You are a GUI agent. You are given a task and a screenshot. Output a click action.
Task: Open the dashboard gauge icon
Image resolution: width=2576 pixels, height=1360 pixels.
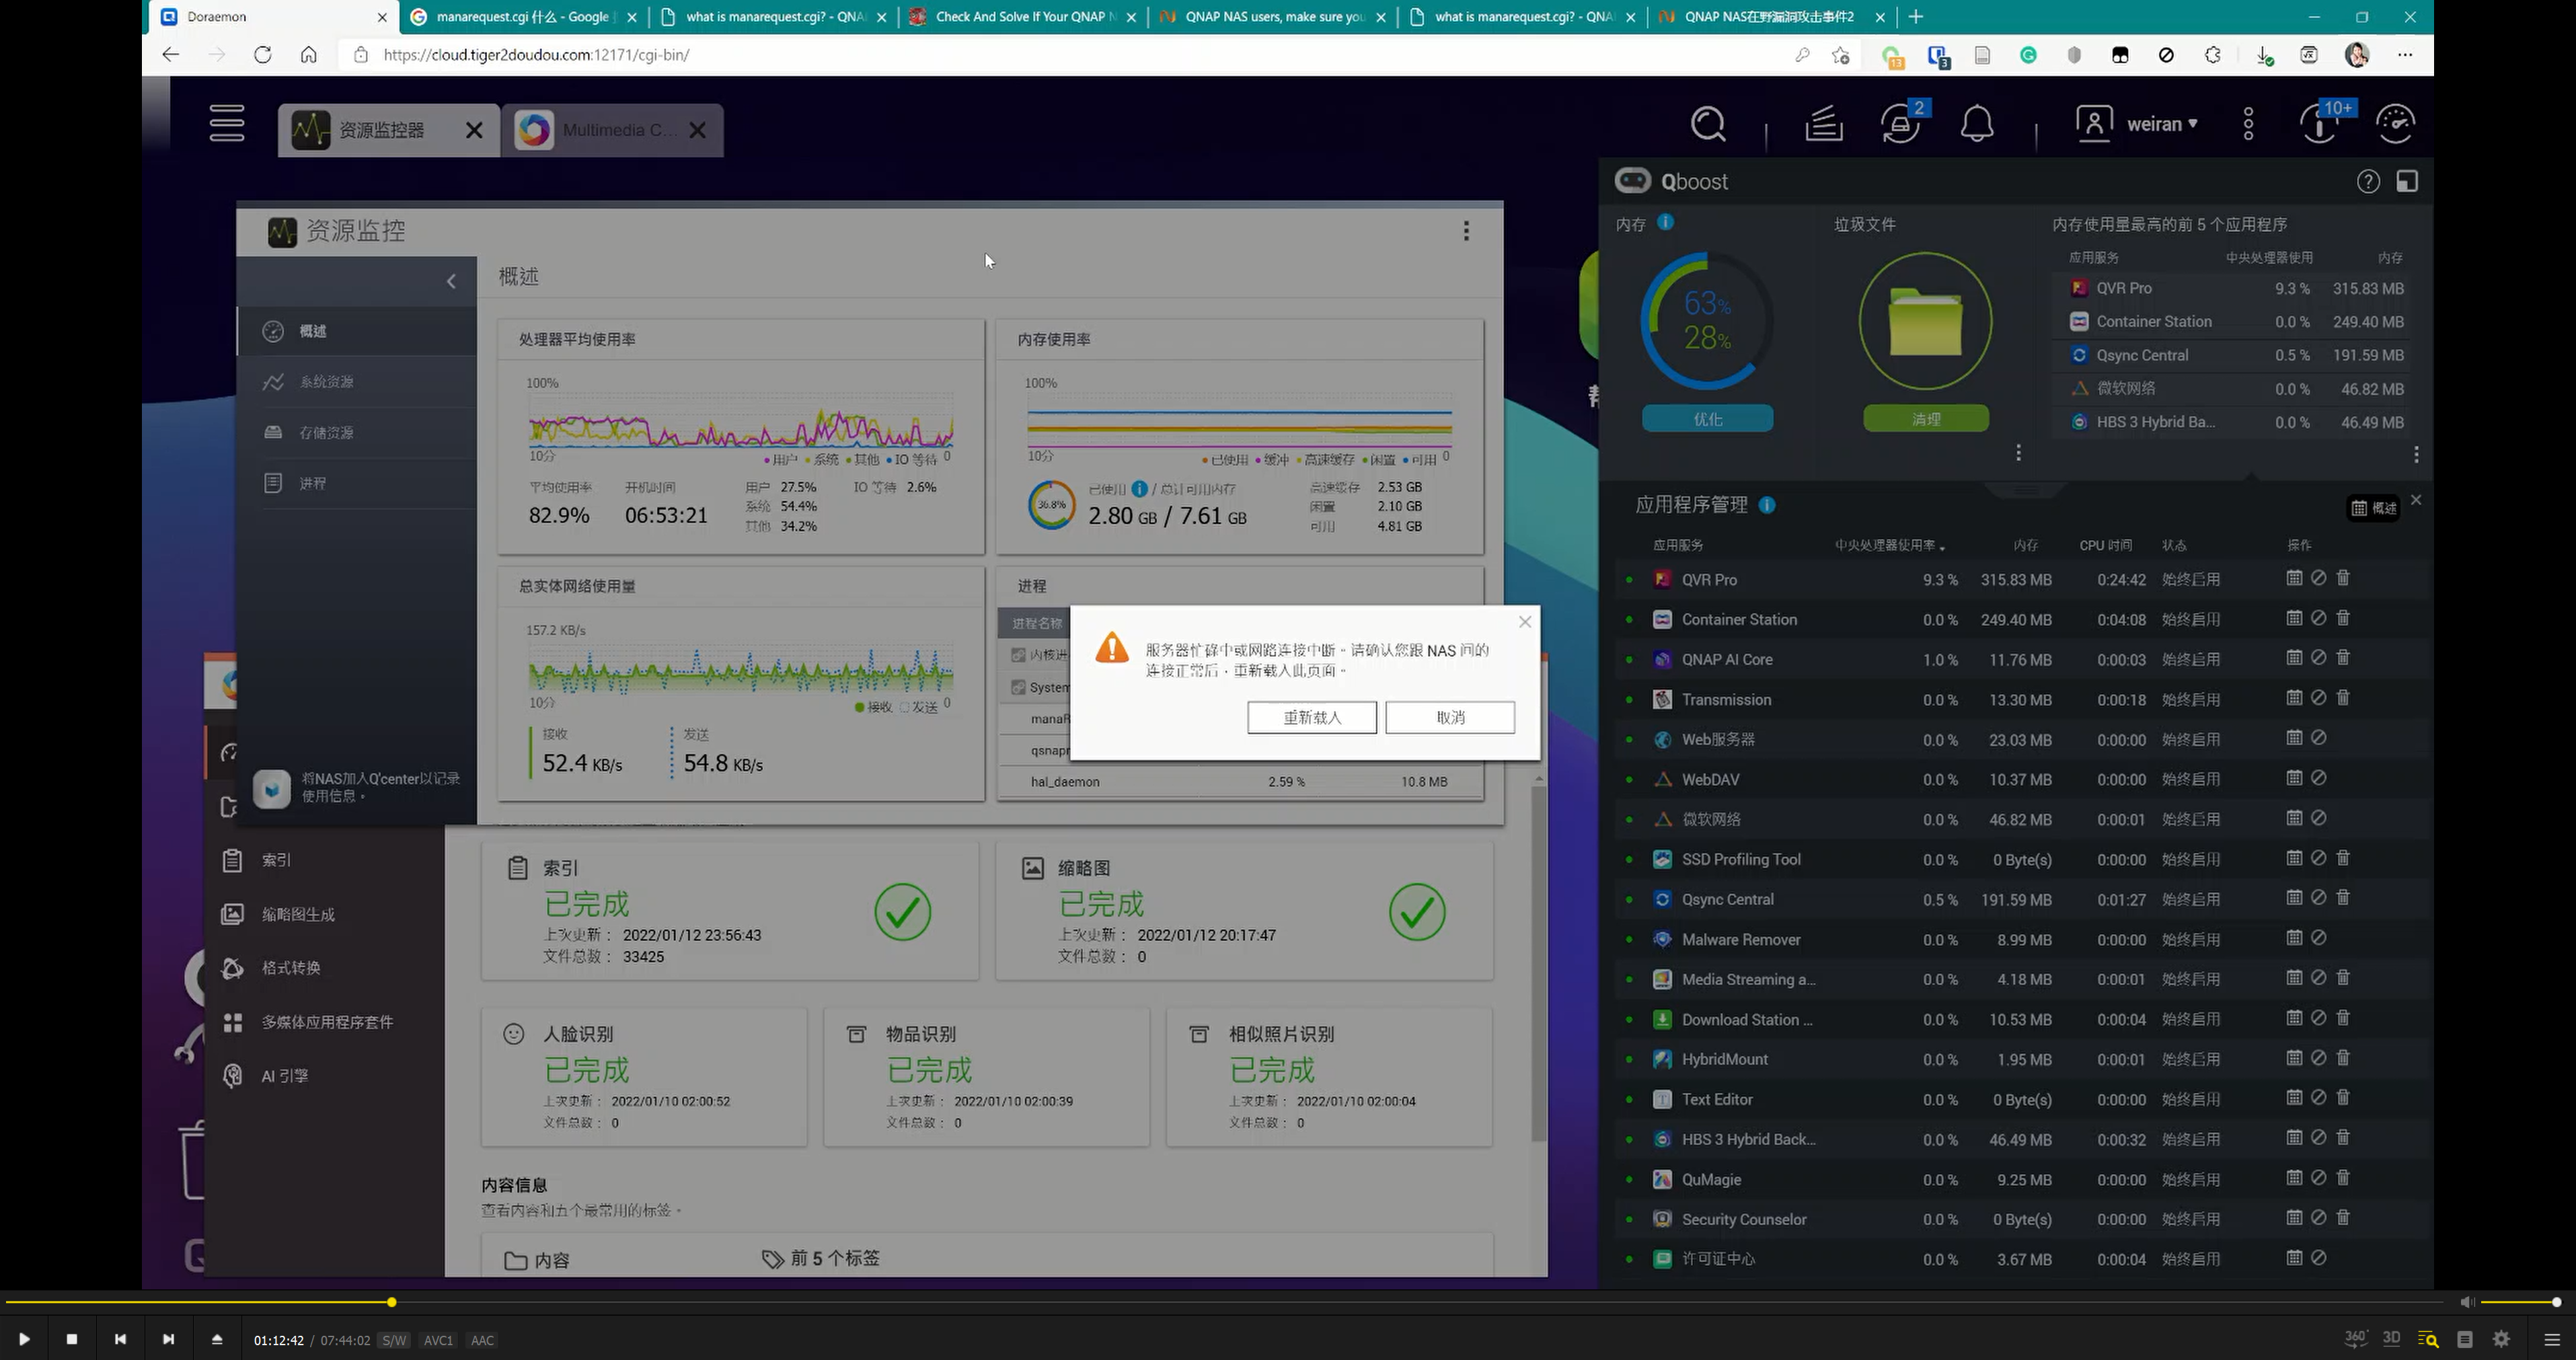click(x=2395, y=124)
